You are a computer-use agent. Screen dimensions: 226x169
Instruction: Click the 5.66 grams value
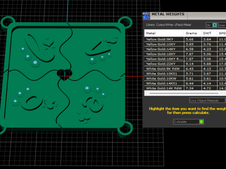(x=190, y=39)
